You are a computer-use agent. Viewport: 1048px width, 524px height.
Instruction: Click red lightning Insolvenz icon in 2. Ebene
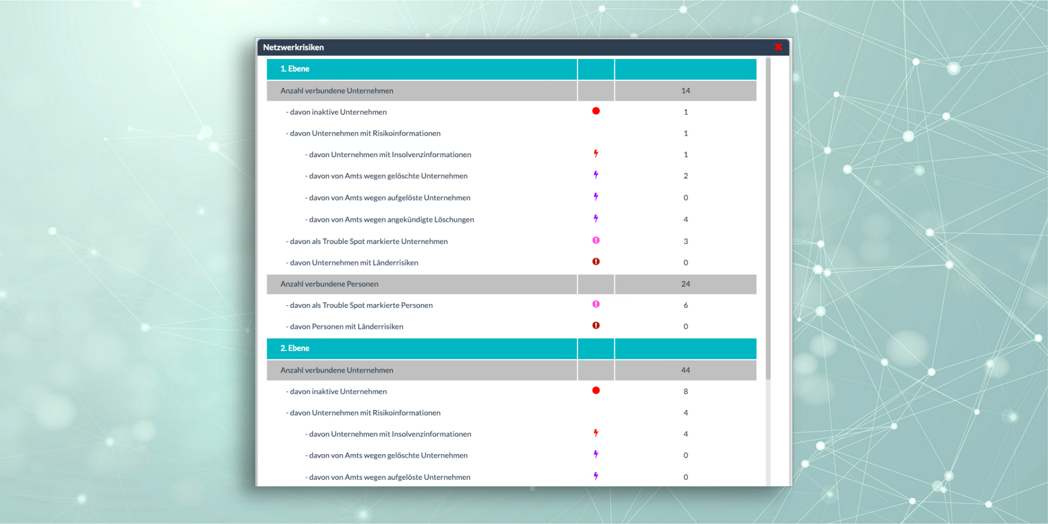(596, 433)
